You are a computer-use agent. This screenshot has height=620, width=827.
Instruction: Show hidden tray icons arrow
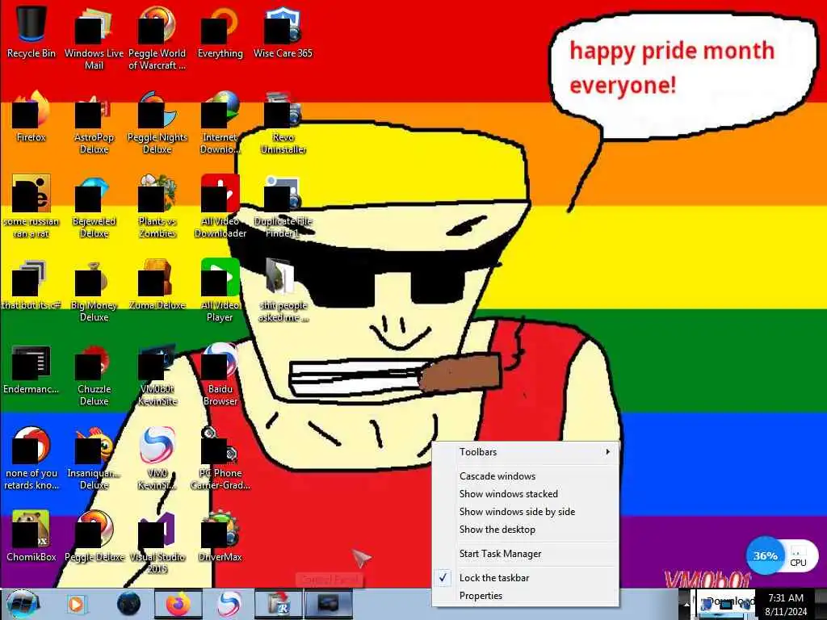pos(686,605)
